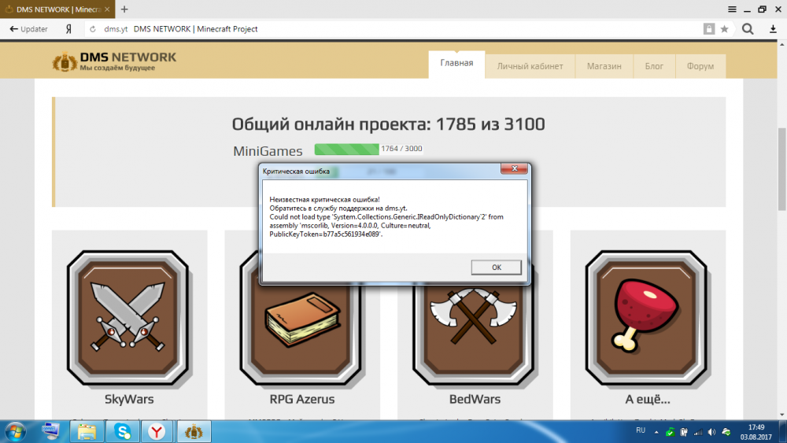Click the bookmark star in address bar
The width and height of the screenshot is (787, 443).
[x=724, y=29]
